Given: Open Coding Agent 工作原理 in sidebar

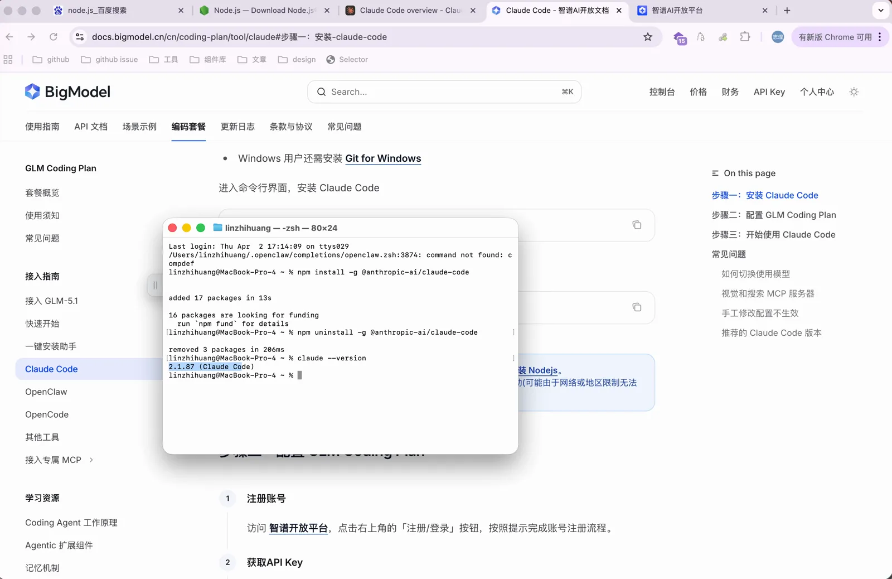Looking at the screenshot, I should [71, 523].
